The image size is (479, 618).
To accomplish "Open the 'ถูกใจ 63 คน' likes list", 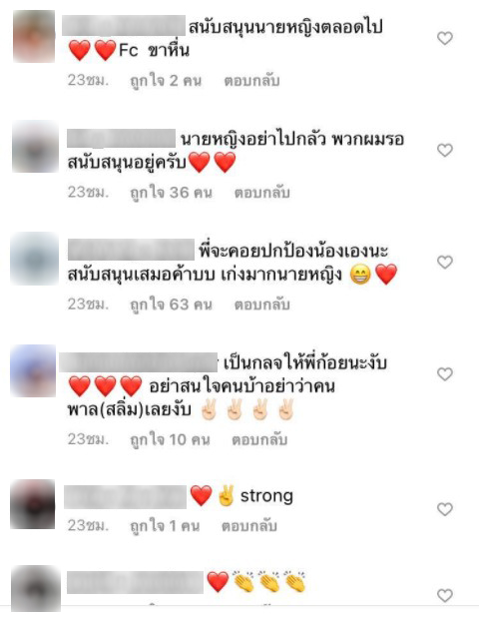I will tap(171, 305).
